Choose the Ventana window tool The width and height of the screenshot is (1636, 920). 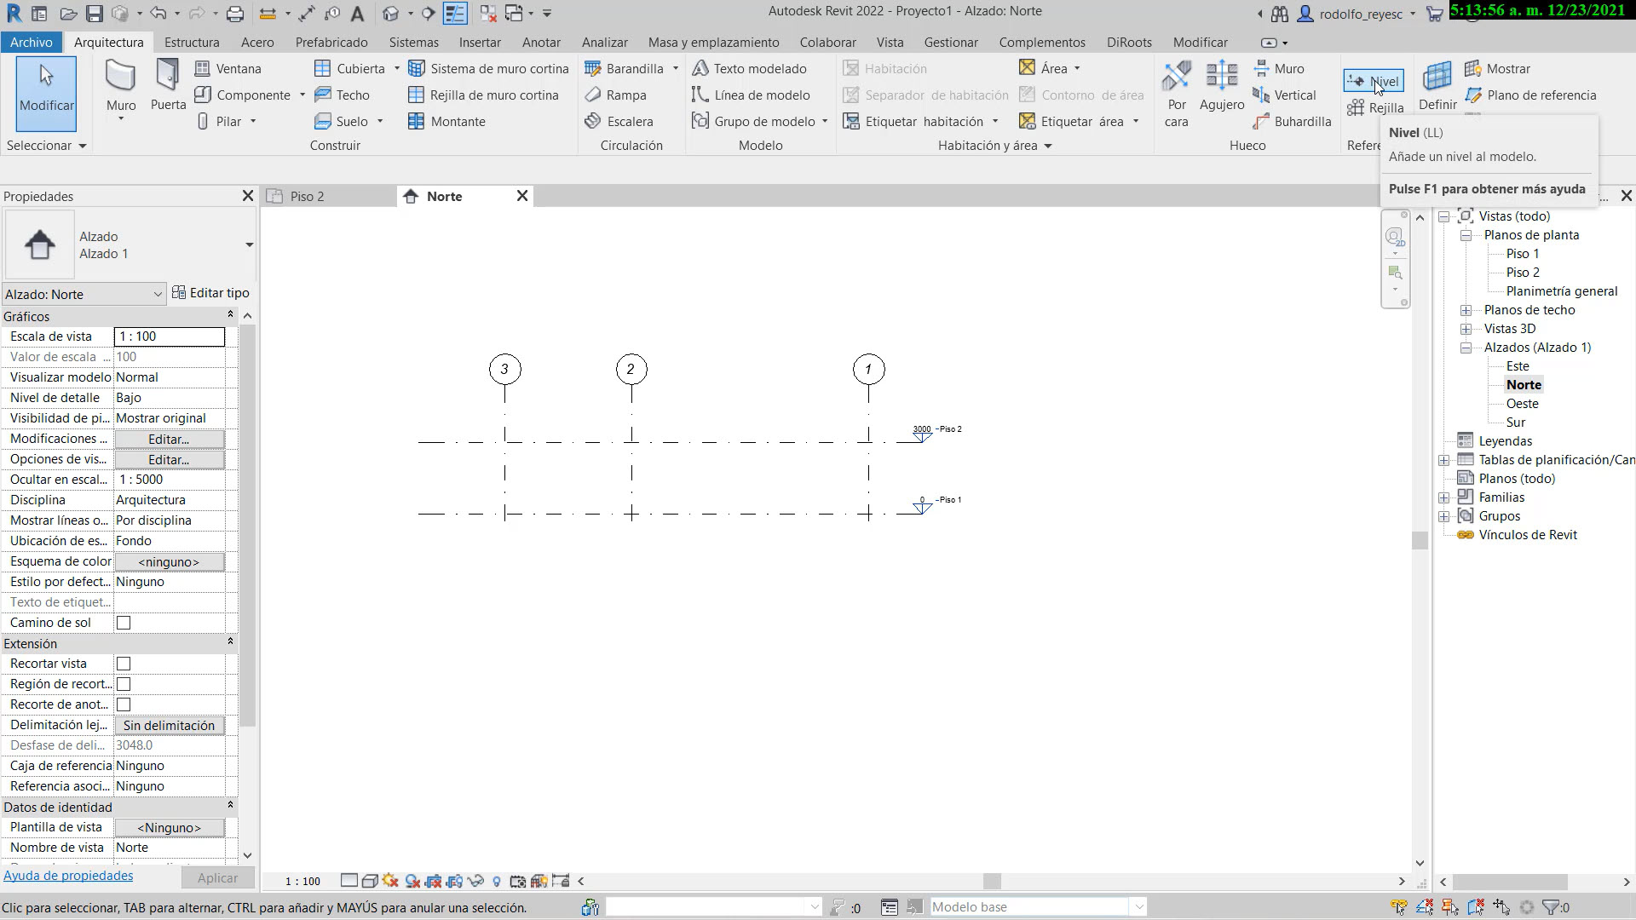tap(228, 68)
